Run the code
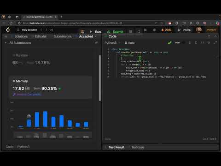The image size is (221, 166). click(95, 32)
